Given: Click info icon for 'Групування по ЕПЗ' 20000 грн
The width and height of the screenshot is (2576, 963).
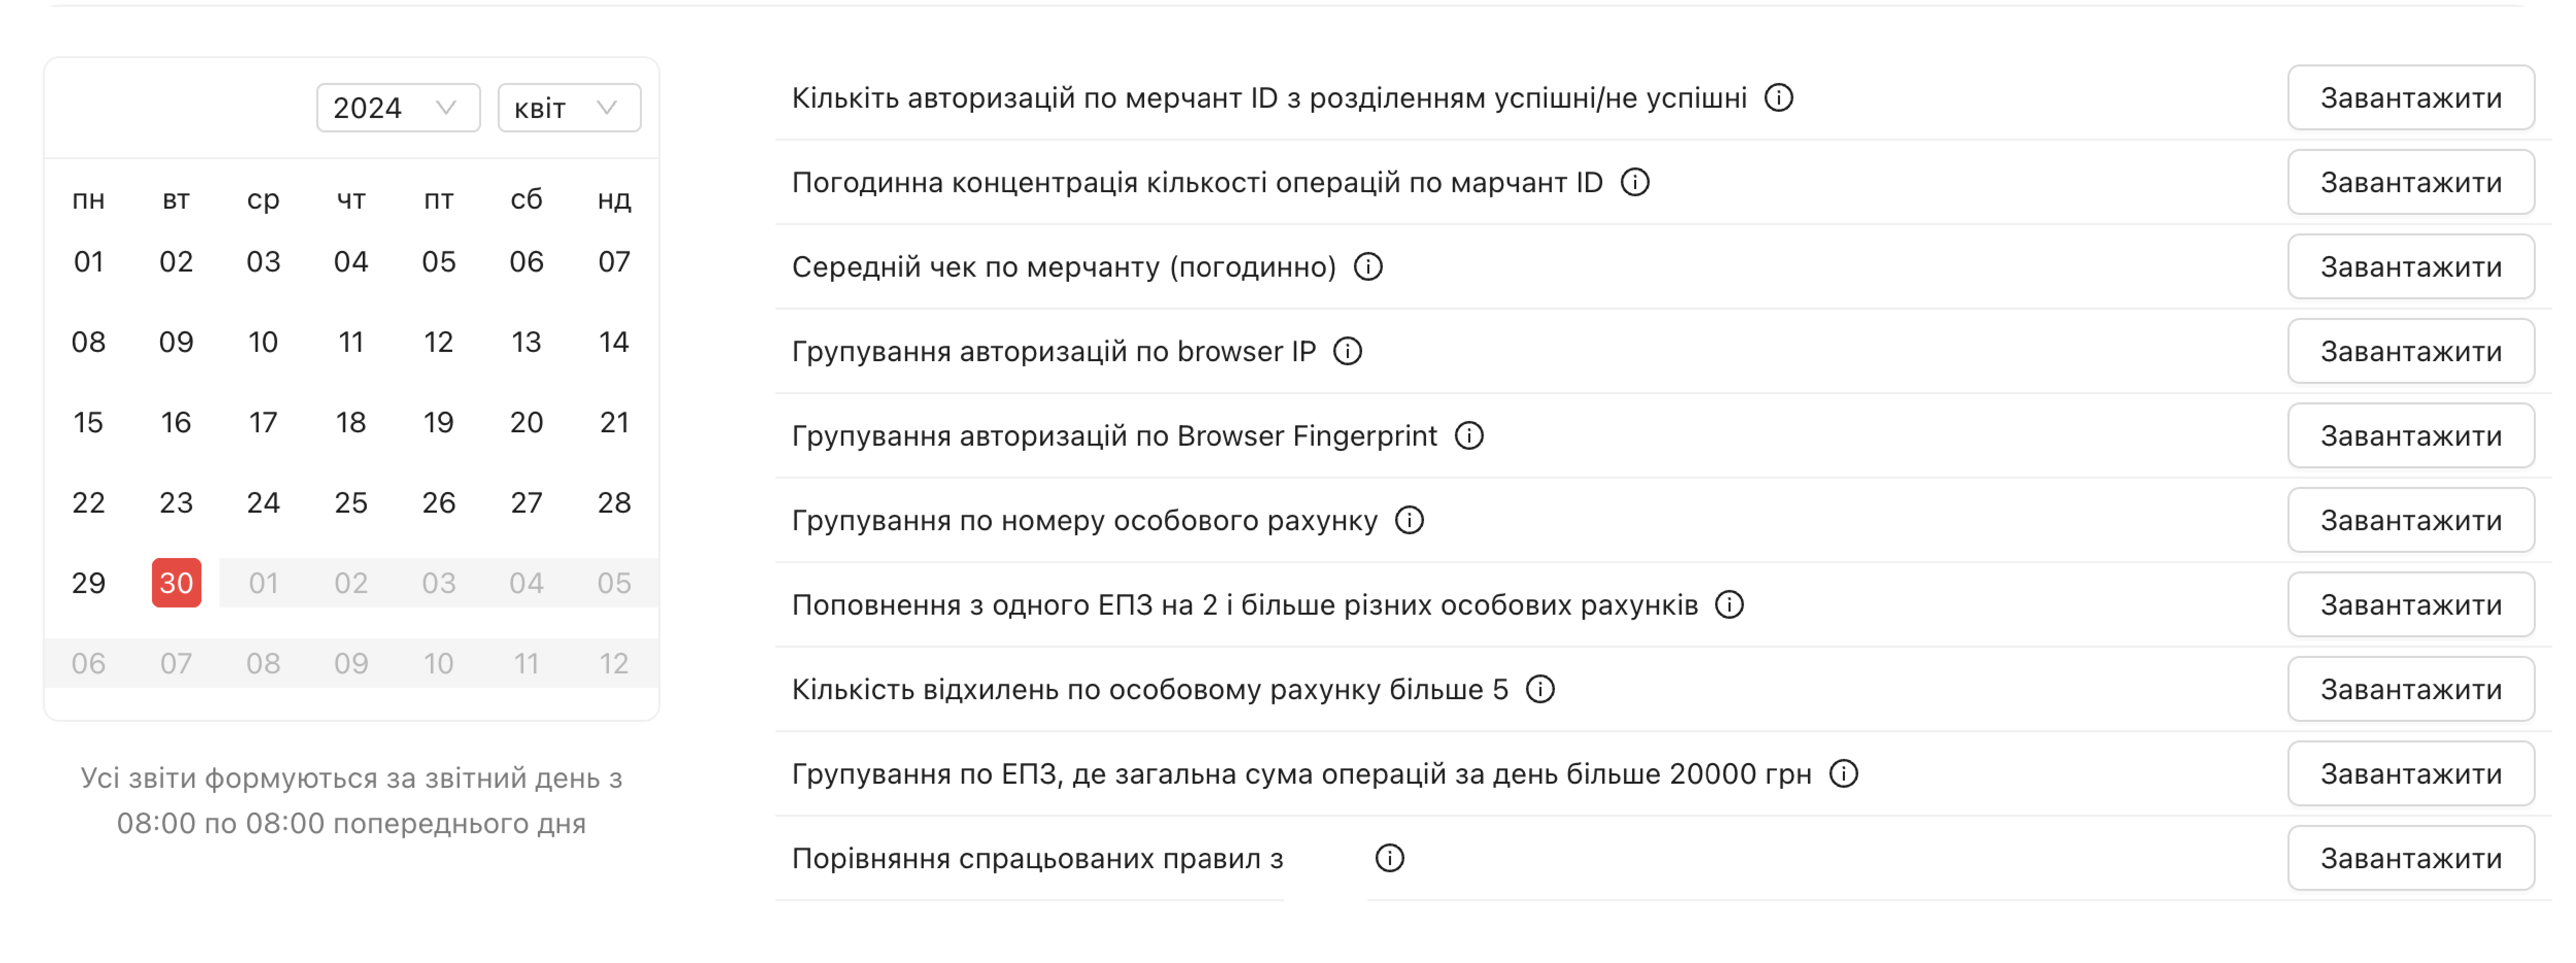Looking at the screenshot, I should [1843, 774].
